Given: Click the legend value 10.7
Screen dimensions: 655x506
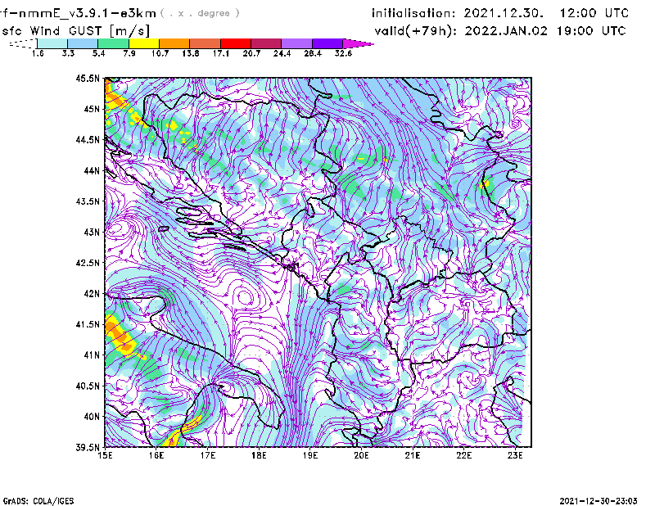Looking at the screenshot, I should point(160,53).
